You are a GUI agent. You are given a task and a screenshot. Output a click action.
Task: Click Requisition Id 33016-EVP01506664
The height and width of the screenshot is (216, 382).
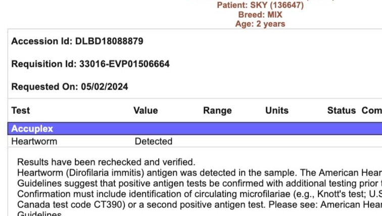[x=90, y=64]
